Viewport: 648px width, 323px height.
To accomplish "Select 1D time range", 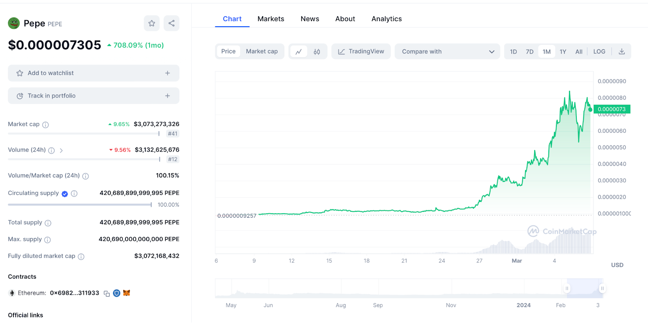I will point(514,51).
